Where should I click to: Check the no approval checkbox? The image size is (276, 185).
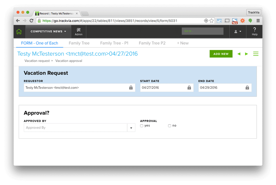point(170,126)
